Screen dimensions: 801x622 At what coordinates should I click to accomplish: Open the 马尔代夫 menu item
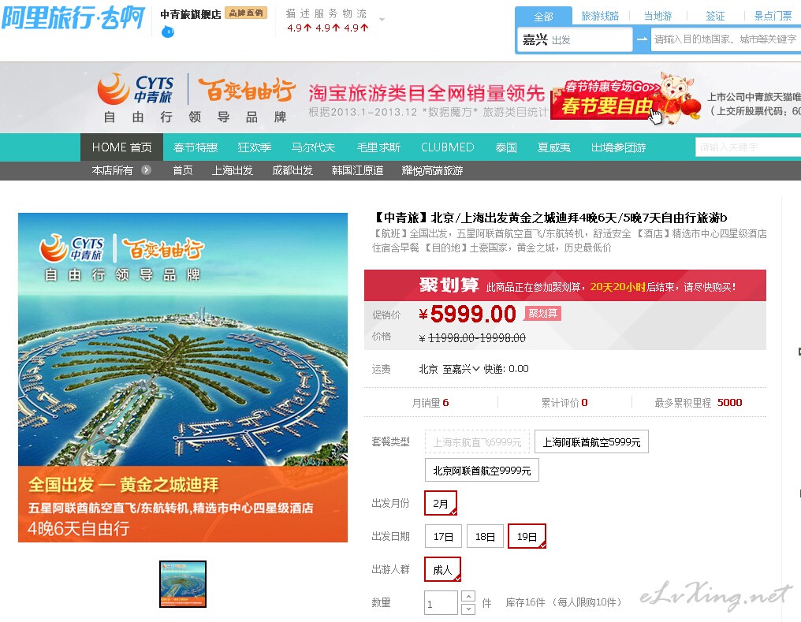pyautogui.click(x=313, y=147)
